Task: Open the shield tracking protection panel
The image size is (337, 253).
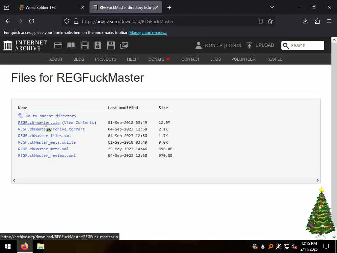Action: pos(67,21)
